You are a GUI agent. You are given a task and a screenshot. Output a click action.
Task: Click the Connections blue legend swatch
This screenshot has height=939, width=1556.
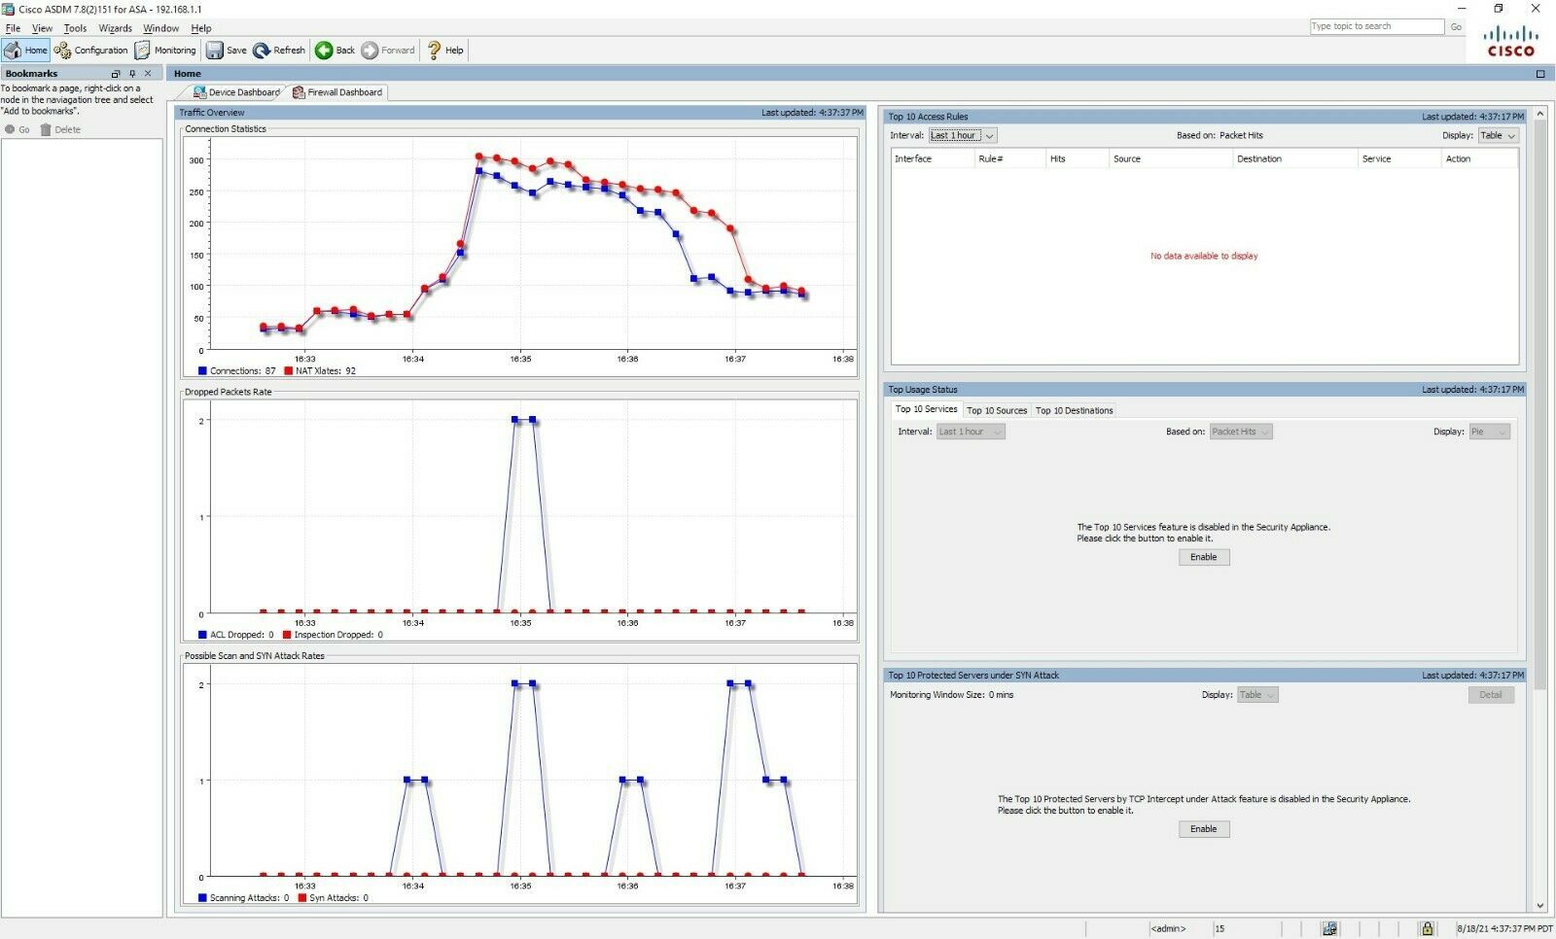(x=202, y=371)
